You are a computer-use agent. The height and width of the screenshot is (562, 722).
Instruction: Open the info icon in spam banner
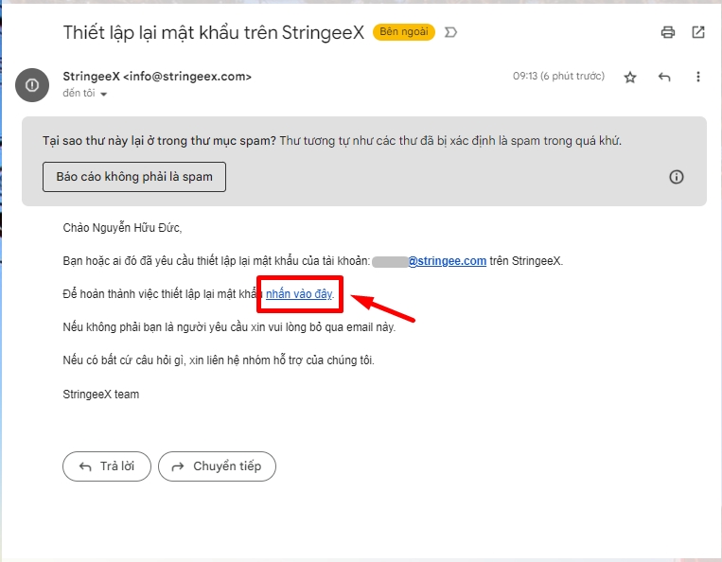677,177
